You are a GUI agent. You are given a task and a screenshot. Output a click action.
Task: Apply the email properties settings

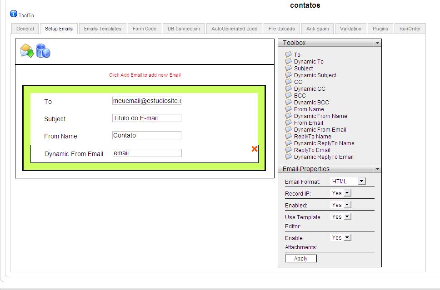[x=301, y=258]
